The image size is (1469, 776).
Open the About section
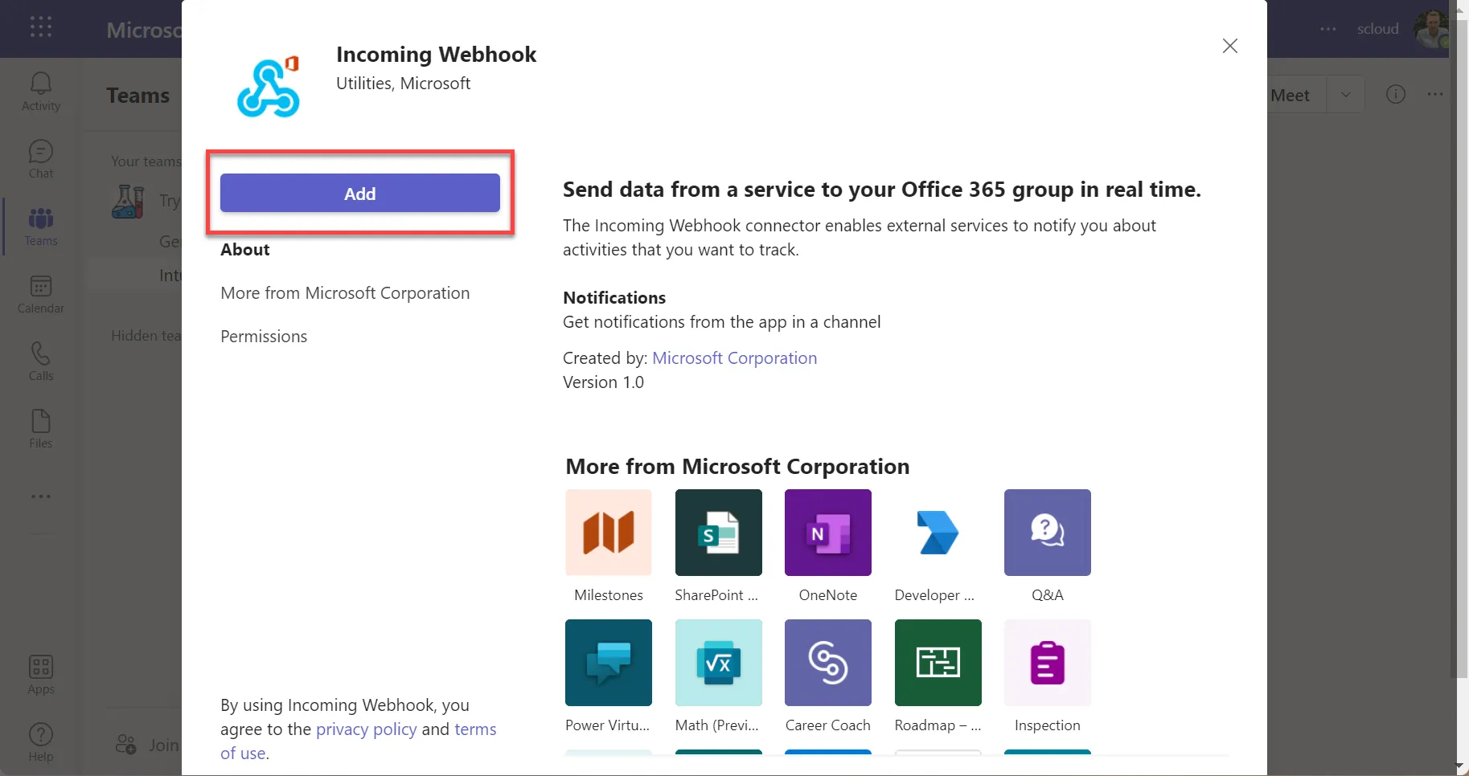(245, 249)
